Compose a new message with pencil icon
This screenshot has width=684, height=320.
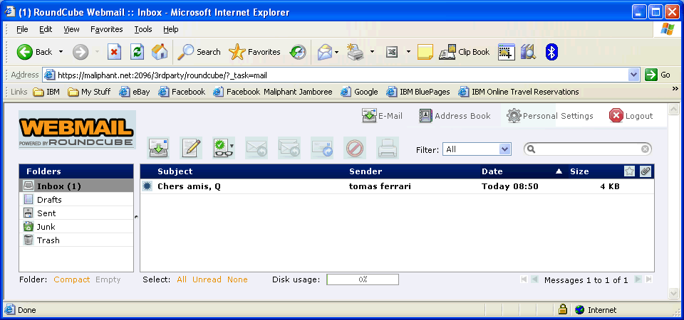pos(191,148)
